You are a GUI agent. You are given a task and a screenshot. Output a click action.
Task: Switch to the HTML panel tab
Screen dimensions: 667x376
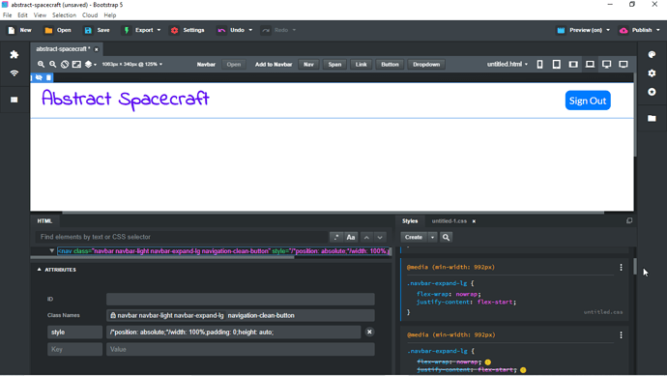tap(44, 221)
